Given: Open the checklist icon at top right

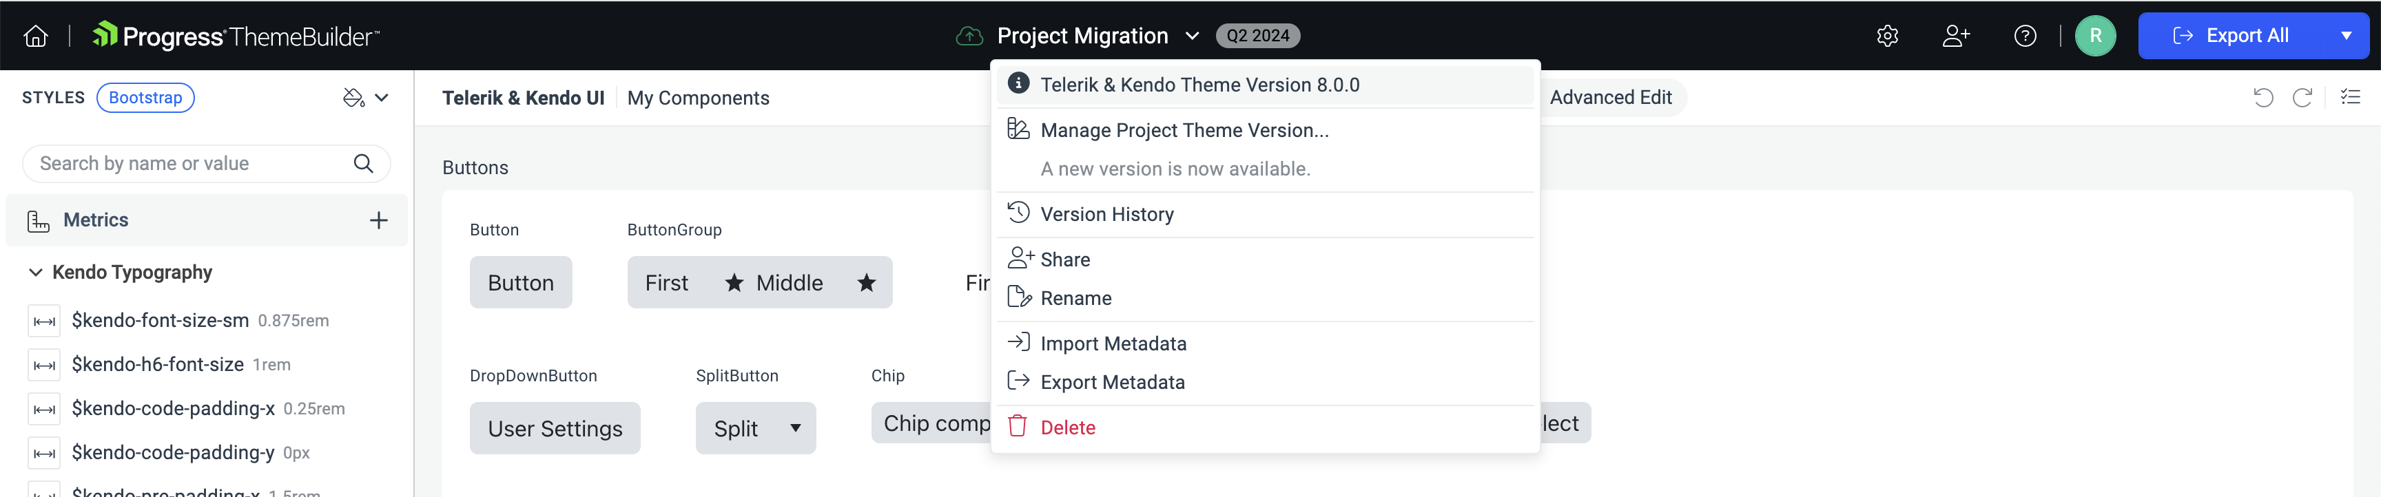Looking at the screenshot, I should pyautogui.click(x=2349, y=97).
